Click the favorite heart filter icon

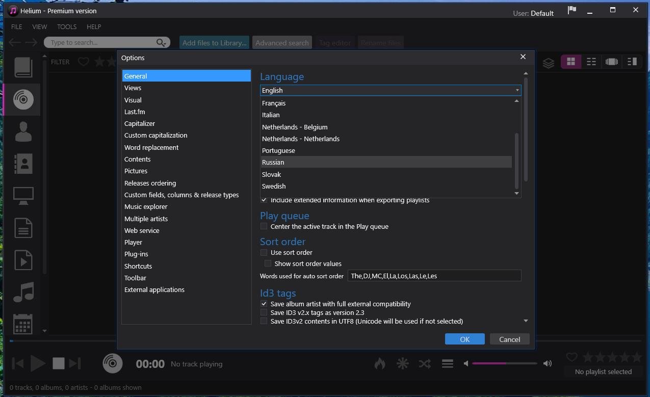coord(84,62)
